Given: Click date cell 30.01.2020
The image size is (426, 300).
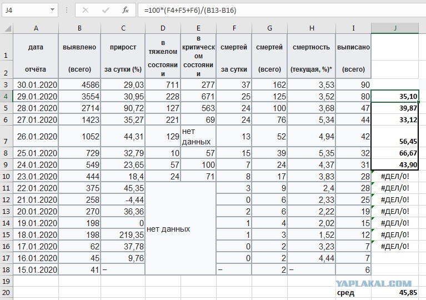Looking at the screenshot, I should point(36,85).
